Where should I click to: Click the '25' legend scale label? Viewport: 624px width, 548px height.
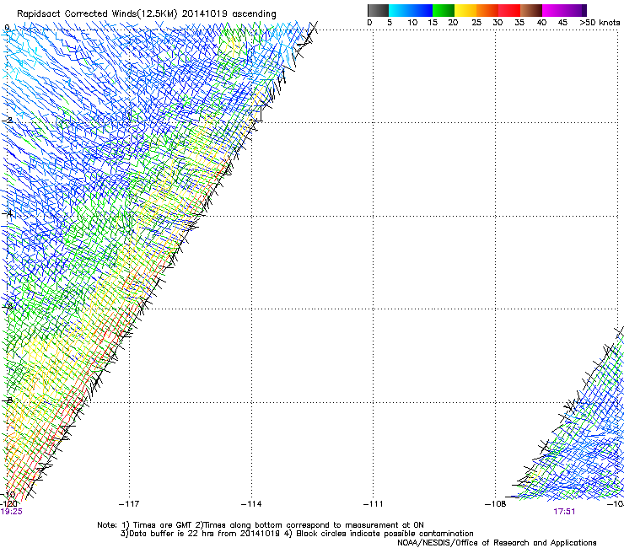[476, 23]
